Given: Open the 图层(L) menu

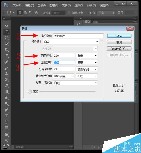Looking at the screenshot, I should pyautogui.click(x=54, y=5).
